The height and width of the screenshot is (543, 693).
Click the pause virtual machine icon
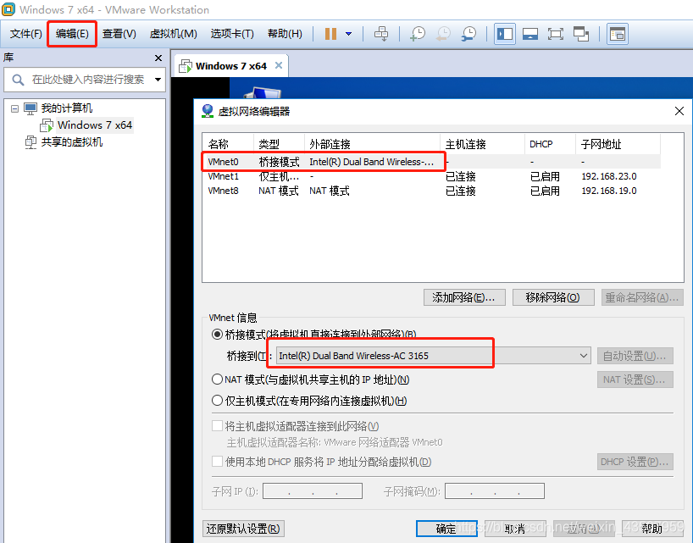tap(330, 34)
